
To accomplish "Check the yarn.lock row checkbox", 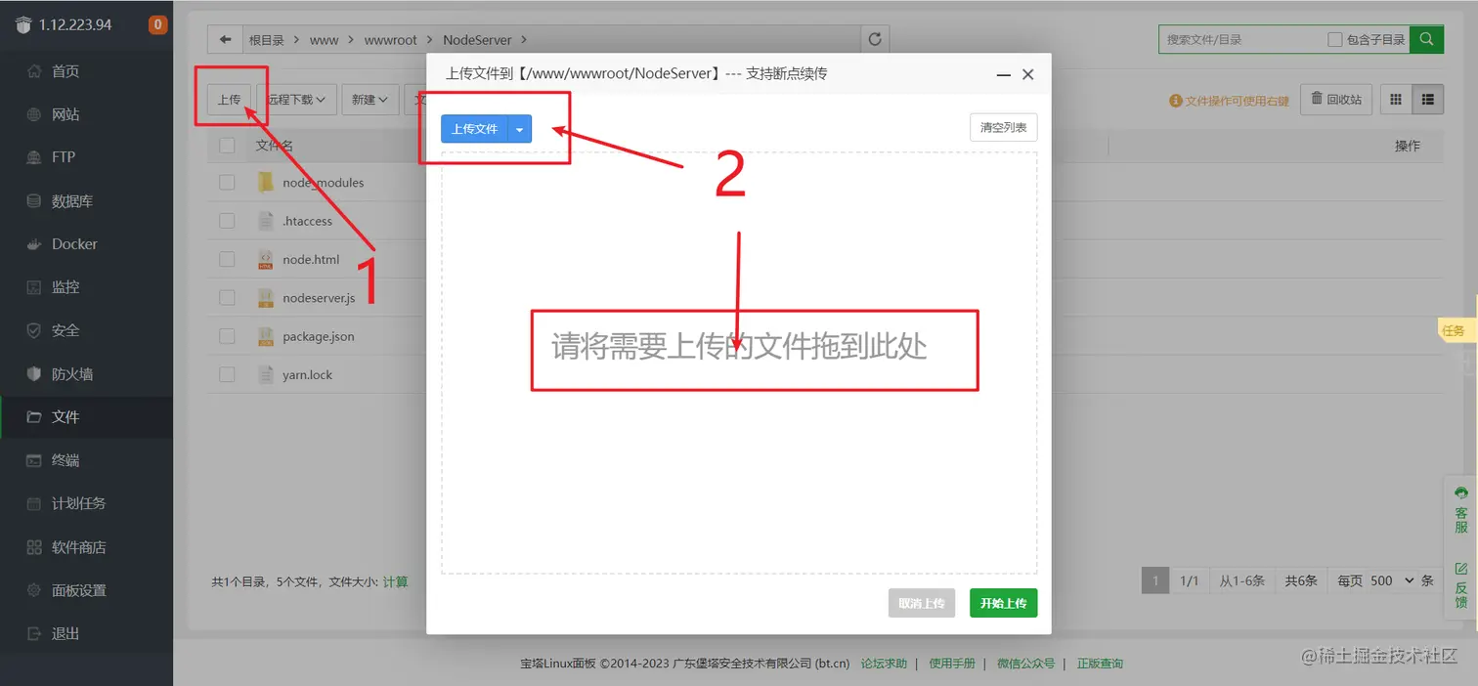I will [227, 374].
